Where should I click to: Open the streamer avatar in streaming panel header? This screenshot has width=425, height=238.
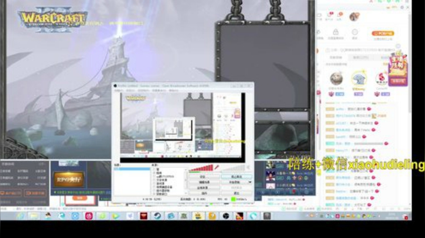354,16
